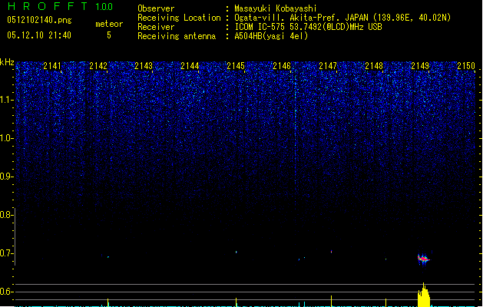Select the file name 0512102140.png
Viewport: 483px width, 307px height.
[x=39, y=20]
